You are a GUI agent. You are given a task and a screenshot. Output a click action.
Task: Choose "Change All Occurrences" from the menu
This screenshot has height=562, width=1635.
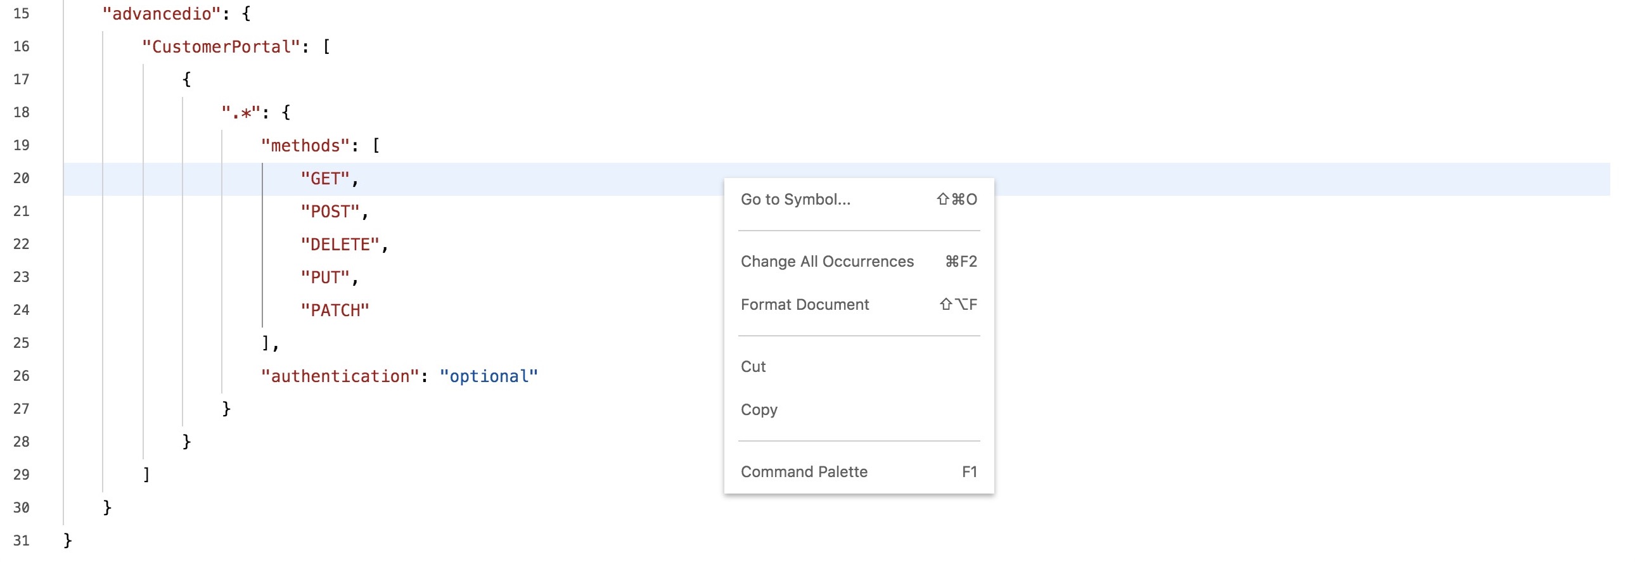click(x=827, y=261)
